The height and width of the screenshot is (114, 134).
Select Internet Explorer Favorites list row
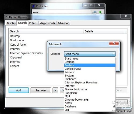[x=26, y=53]
